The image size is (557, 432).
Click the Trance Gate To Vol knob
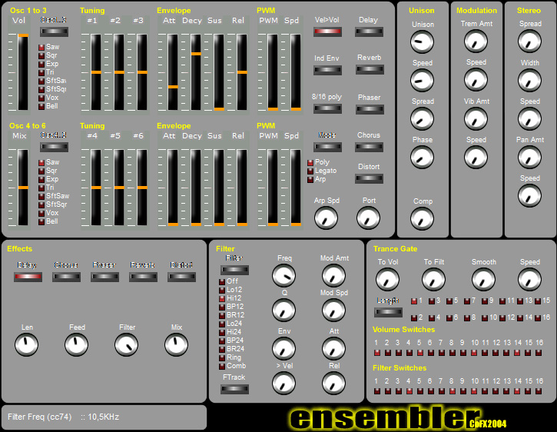[387, 280]
